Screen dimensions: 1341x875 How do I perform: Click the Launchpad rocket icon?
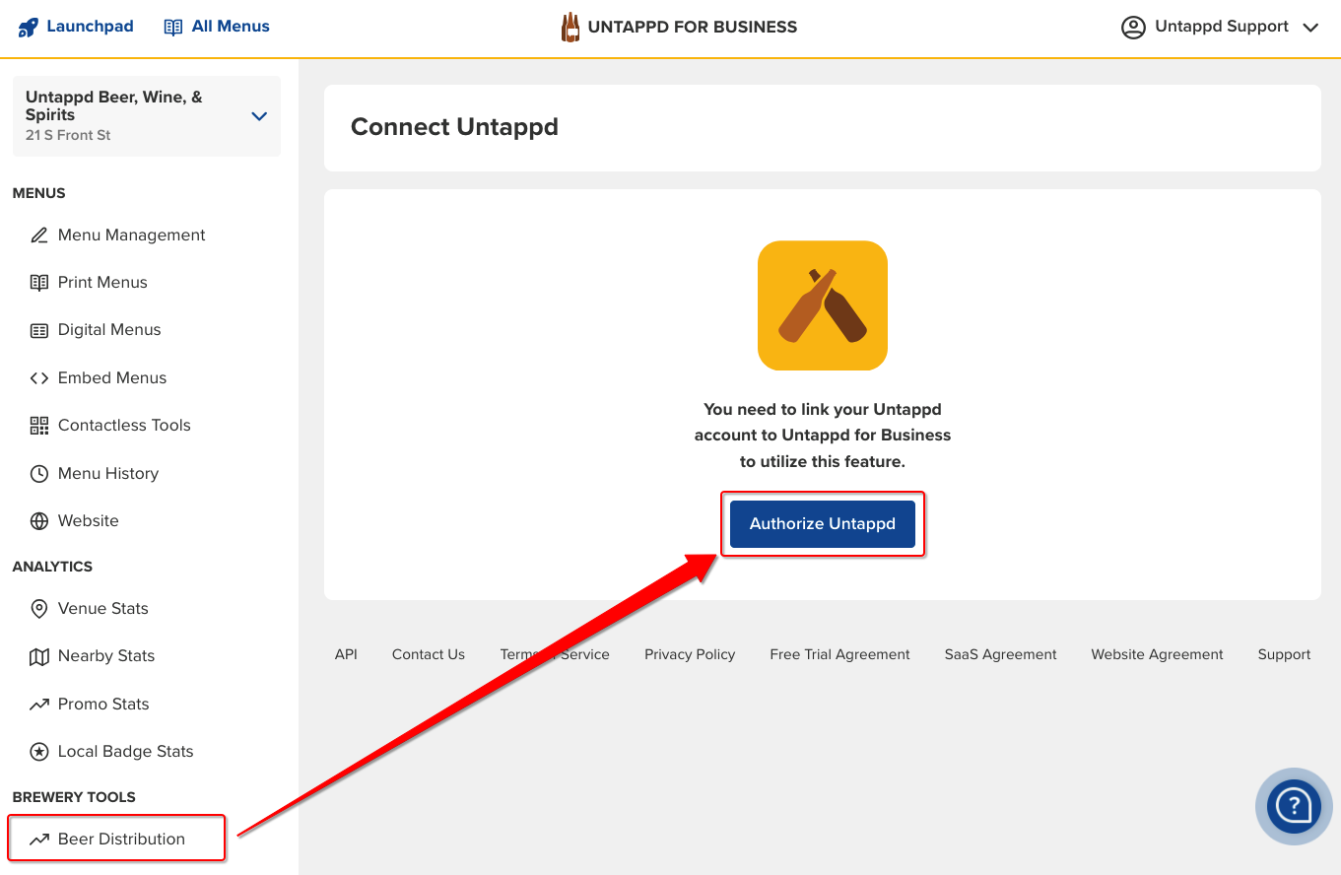28,28
